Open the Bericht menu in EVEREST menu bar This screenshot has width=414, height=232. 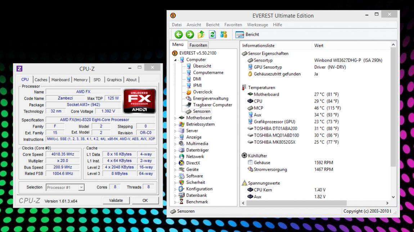pos(212,25)
